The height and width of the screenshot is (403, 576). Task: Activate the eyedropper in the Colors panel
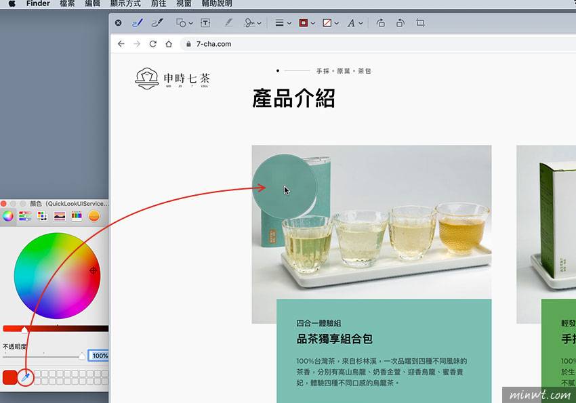pyautogui.click(x=26, y=378)
